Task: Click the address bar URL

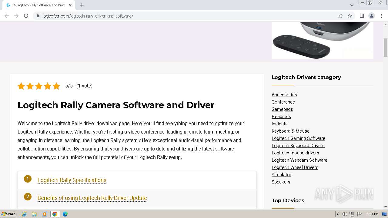Action: (x=88, y=16)
